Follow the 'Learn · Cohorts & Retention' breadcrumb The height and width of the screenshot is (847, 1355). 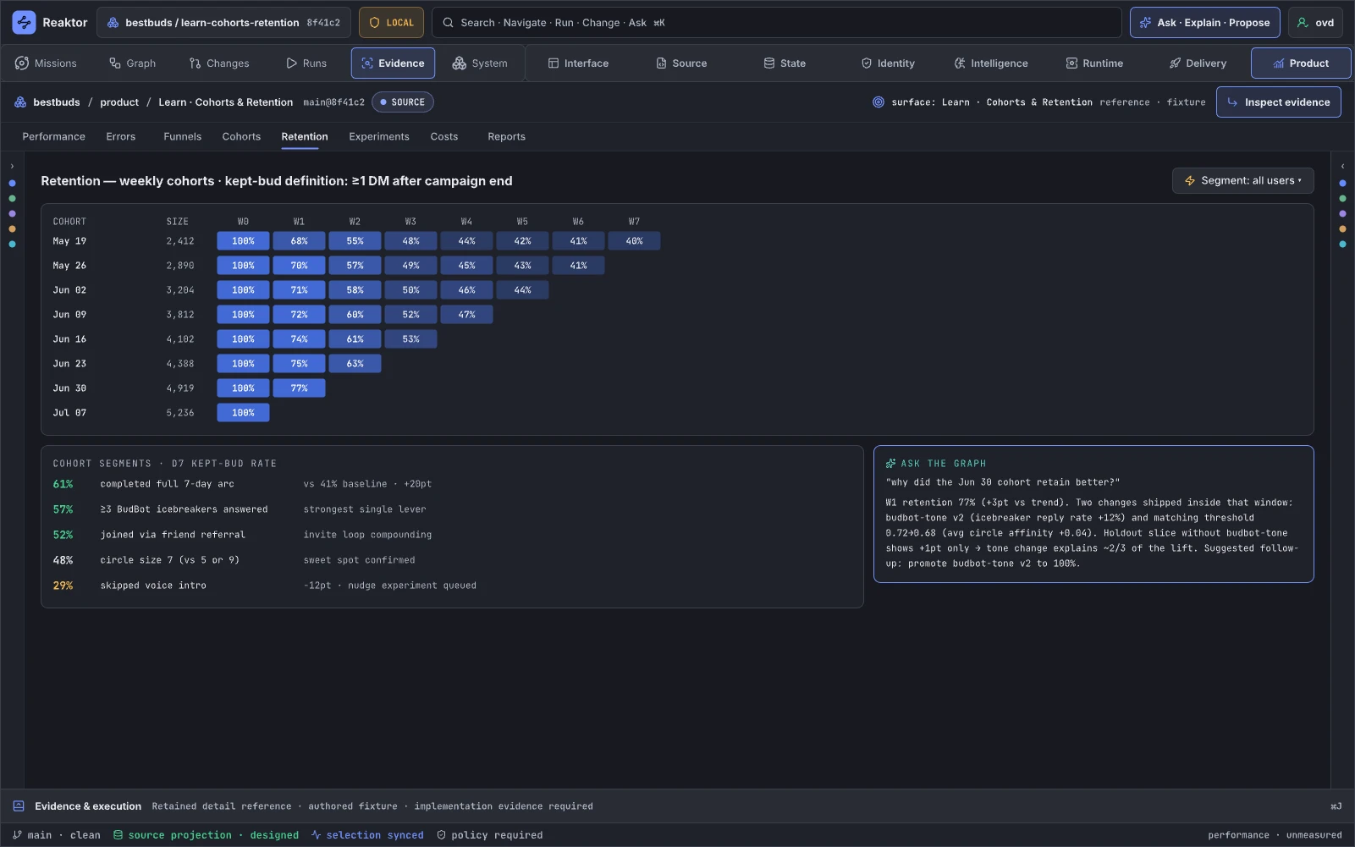pos(225,102)
